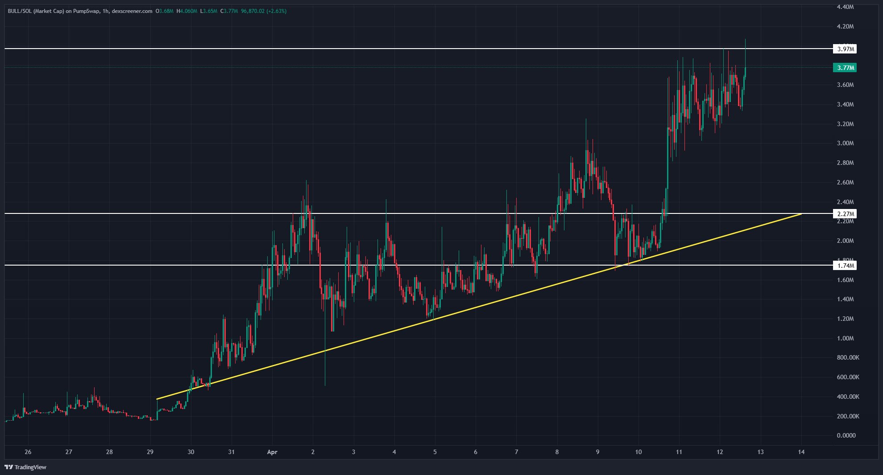
Task: Click the 1.40M price axis label
Action: click(x=845, y=299)
